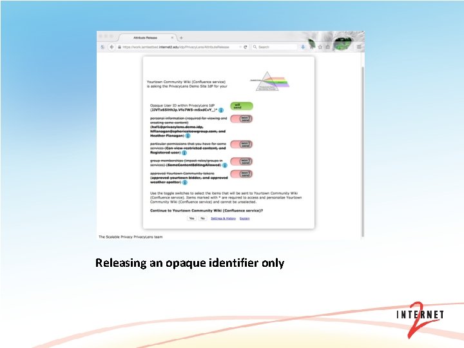Open the address bar history dropdown arrow
464x348 pixels.
240,47
